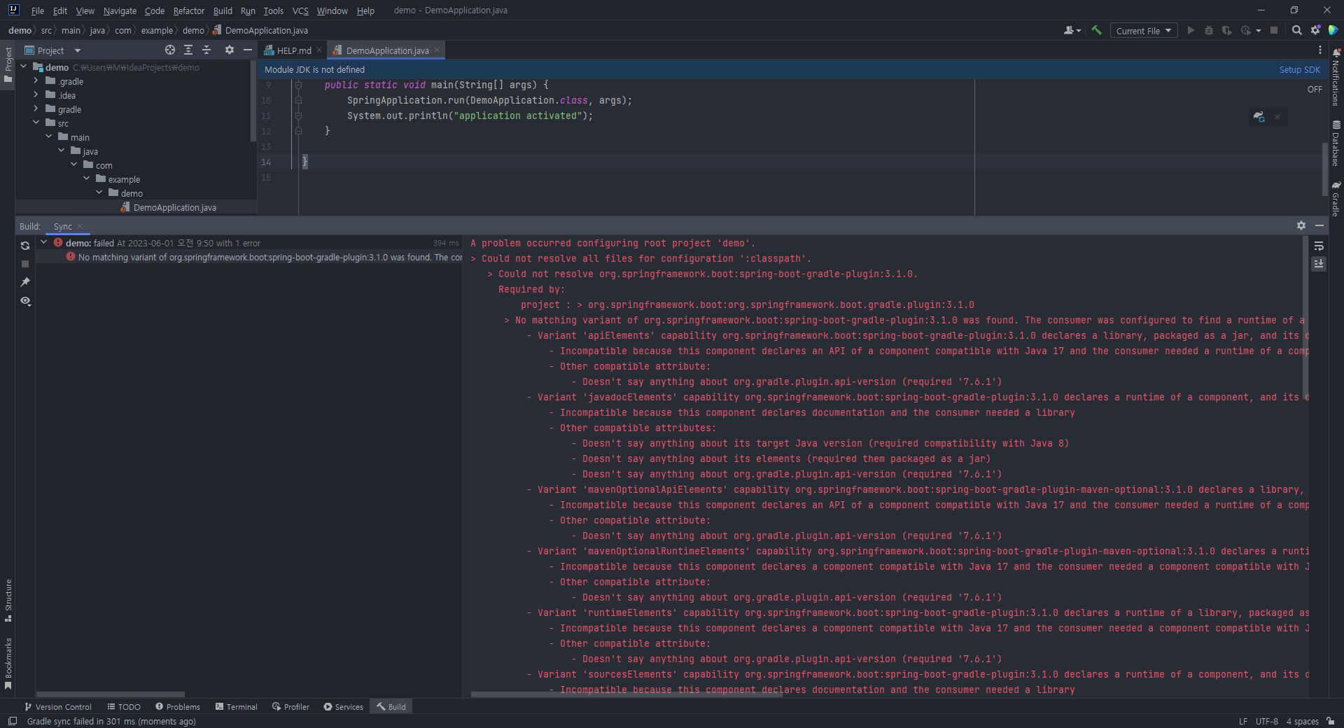Open the Navigate menu
This screenshot has height=728, width=1344.
(x=120, y=10)
